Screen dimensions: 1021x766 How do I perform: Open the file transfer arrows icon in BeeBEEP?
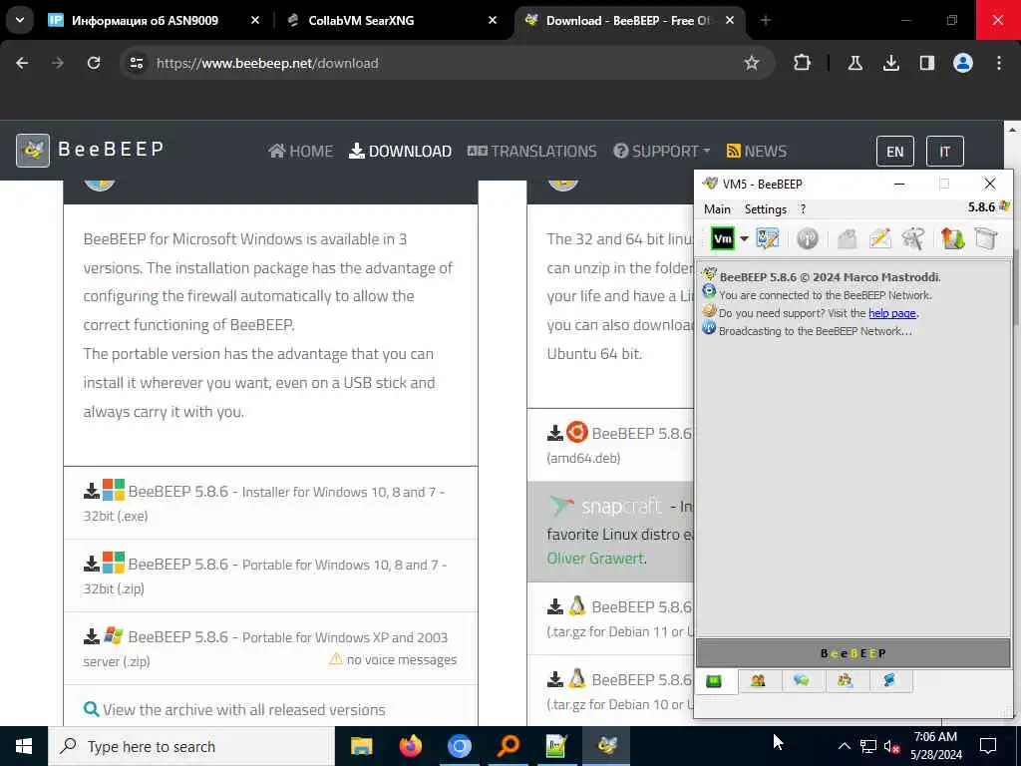tap(952, 239)
